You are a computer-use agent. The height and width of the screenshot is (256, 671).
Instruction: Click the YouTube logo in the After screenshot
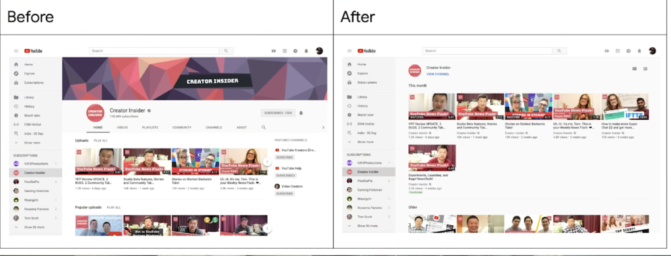click(367, 51)
